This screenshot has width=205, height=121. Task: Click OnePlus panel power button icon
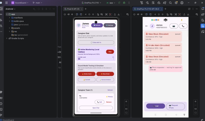pyautogui.click(x=134, y=14)
